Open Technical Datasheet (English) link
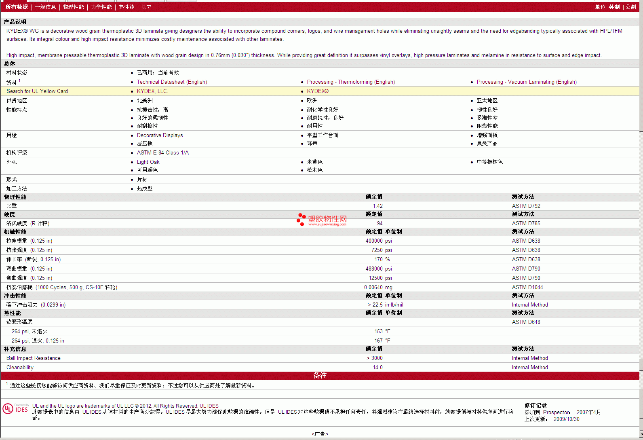Image resolution: width=643 pixels, height=440 pixels. click(172, 82)
